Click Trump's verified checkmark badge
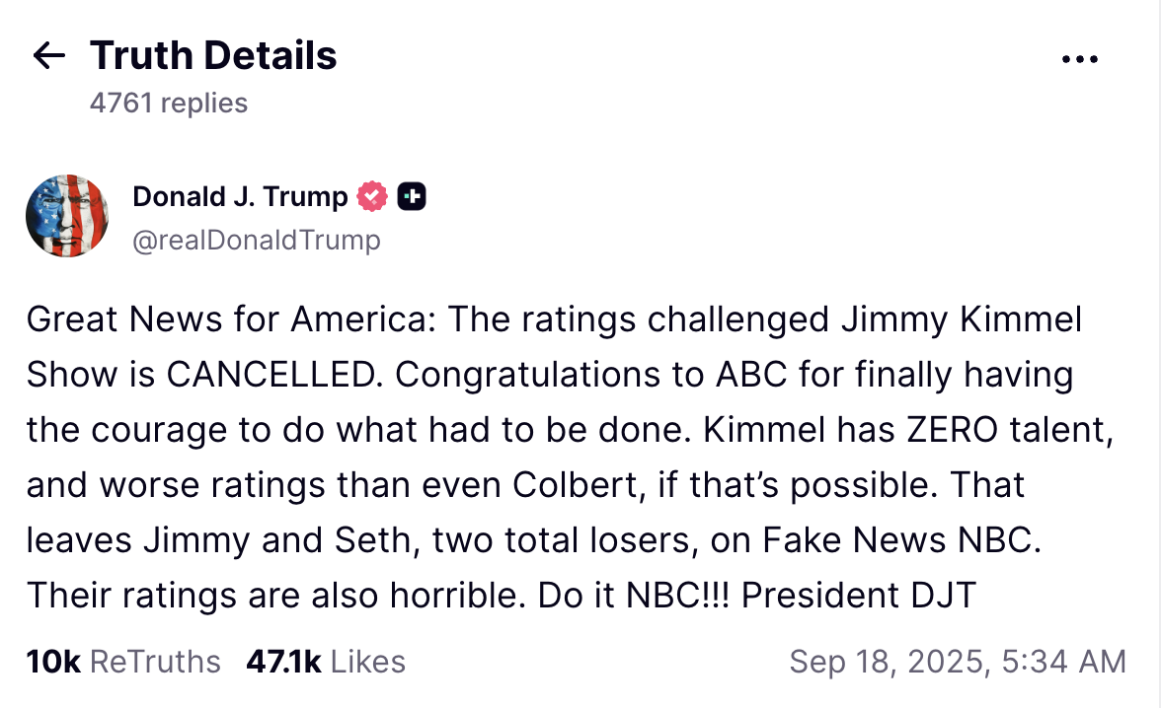Image resolution: width=1161 pixels, height=708 pixels. click(x=370, y=196)
